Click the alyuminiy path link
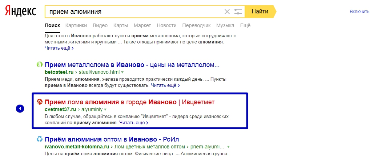Viewport: 370px width, 156px height. 92,109
